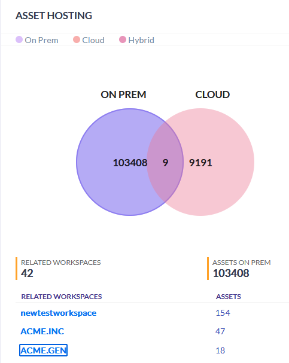
Task: Click the On Prem legend color dot
Action: [19, 39]
